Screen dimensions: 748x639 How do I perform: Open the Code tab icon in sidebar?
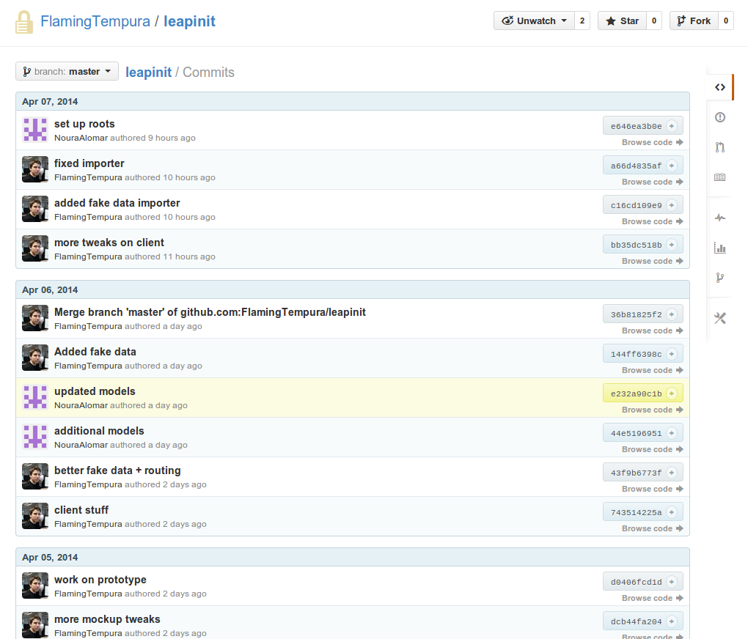tap(719, 87)
